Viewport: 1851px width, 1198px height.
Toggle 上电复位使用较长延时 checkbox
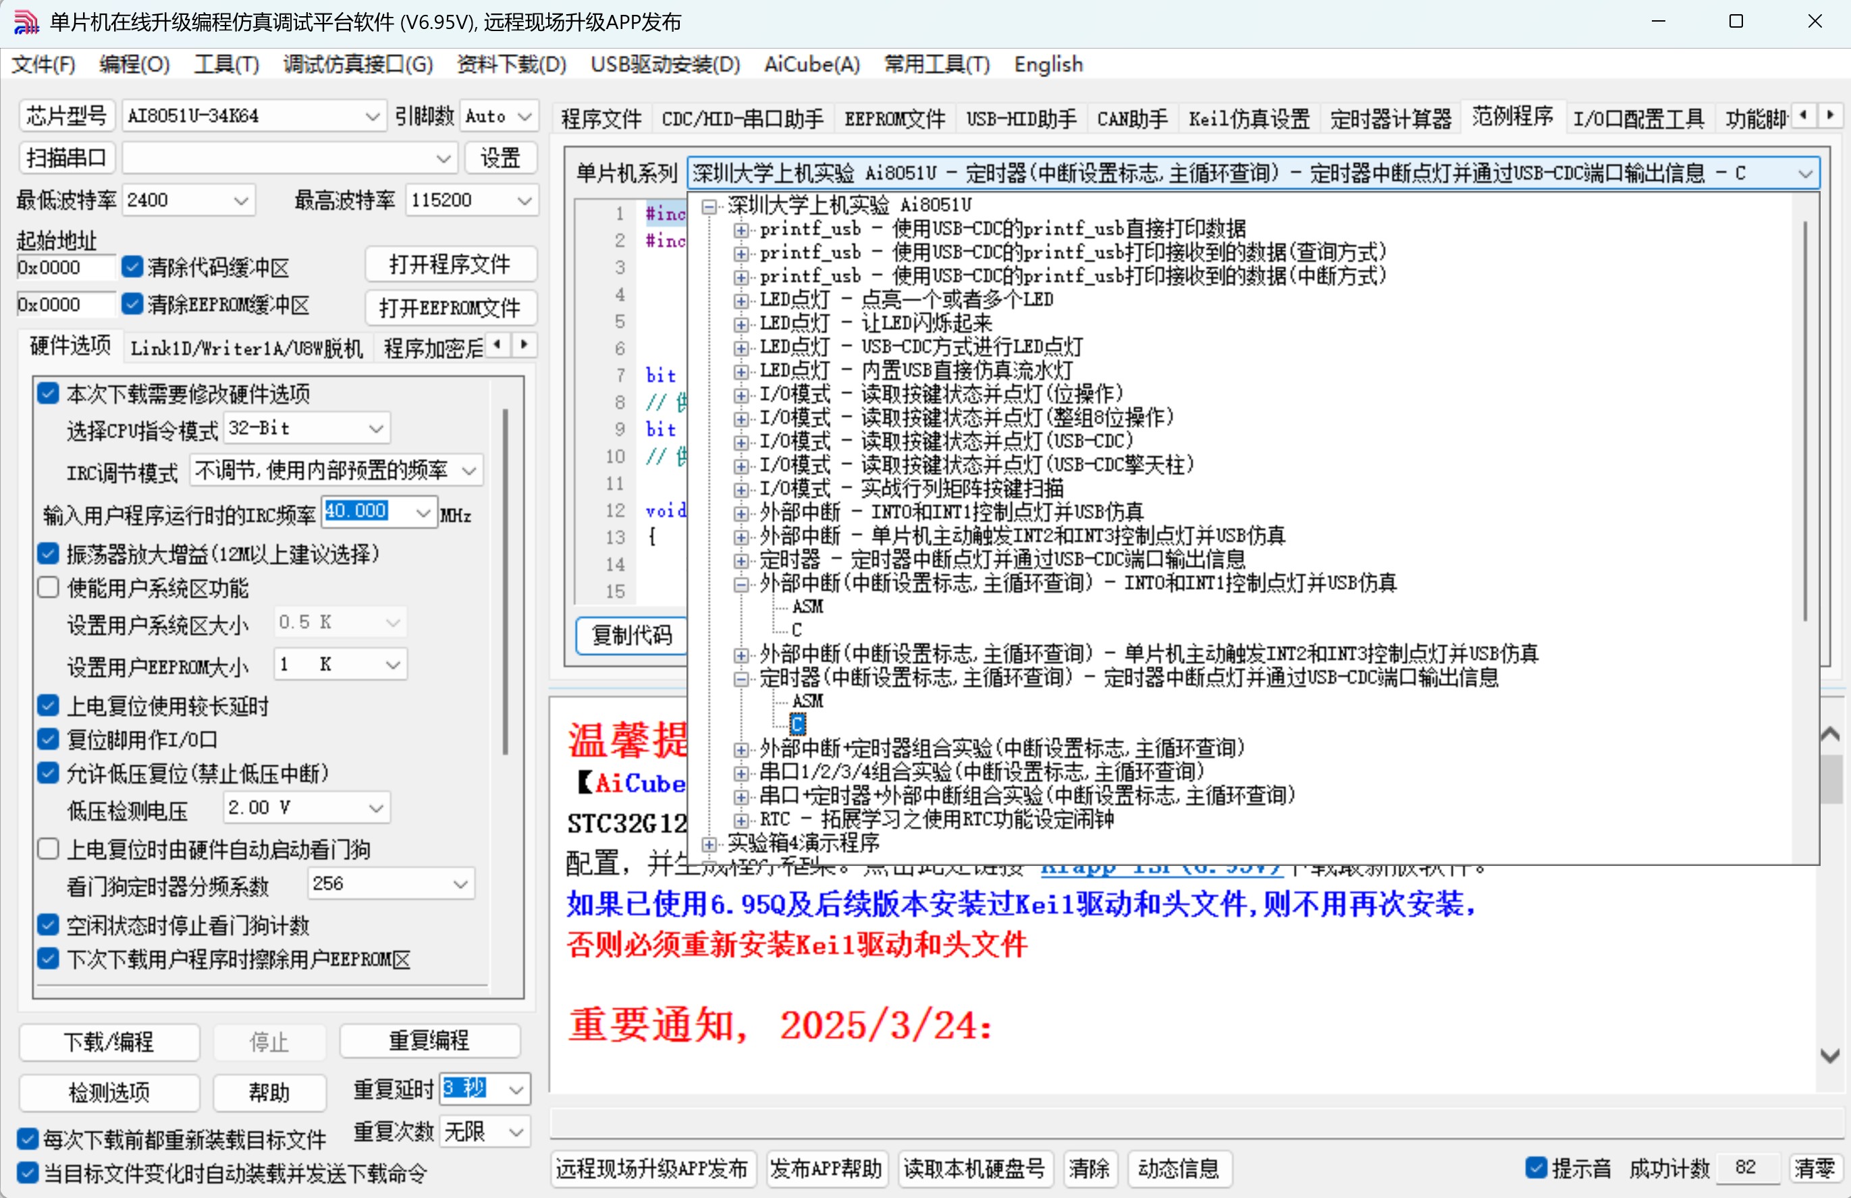coord(48,705)
